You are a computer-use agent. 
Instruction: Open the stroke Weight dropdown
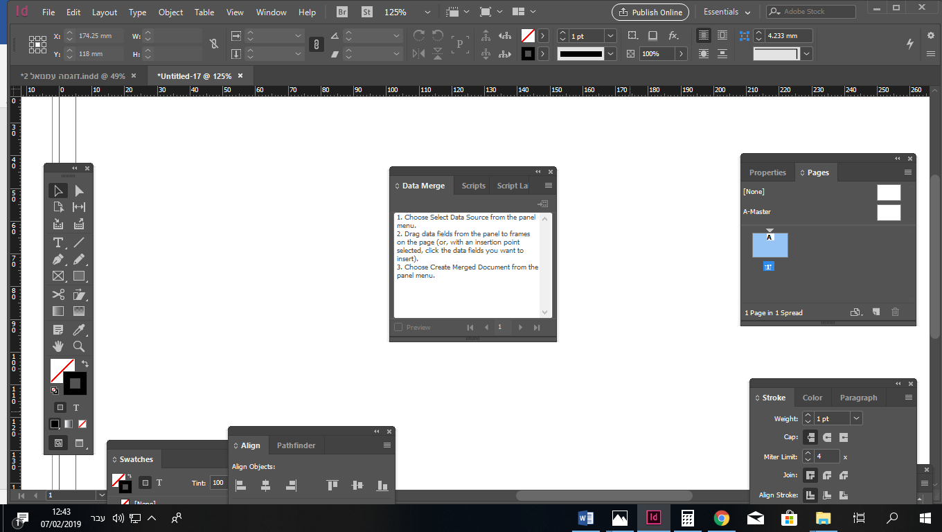pos(856,418)
